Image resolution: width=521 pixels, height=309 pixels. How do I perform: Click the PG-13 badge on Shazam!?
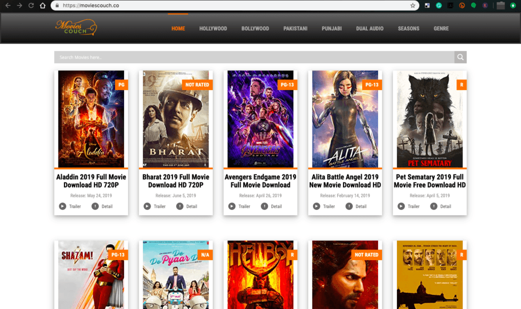[x=118, y=255]
